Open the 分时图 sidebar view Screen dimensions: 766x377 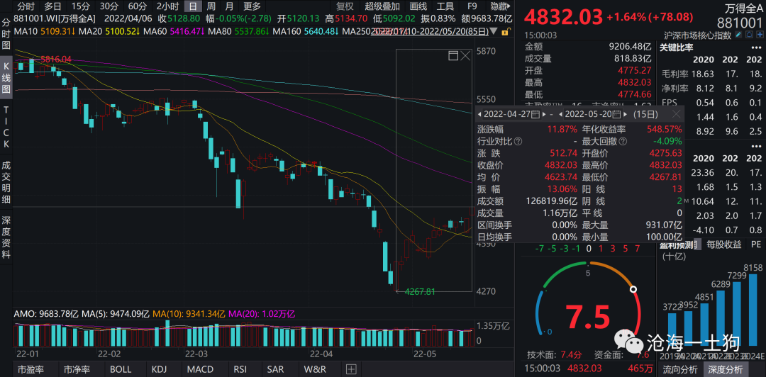(x=6, y=34)
